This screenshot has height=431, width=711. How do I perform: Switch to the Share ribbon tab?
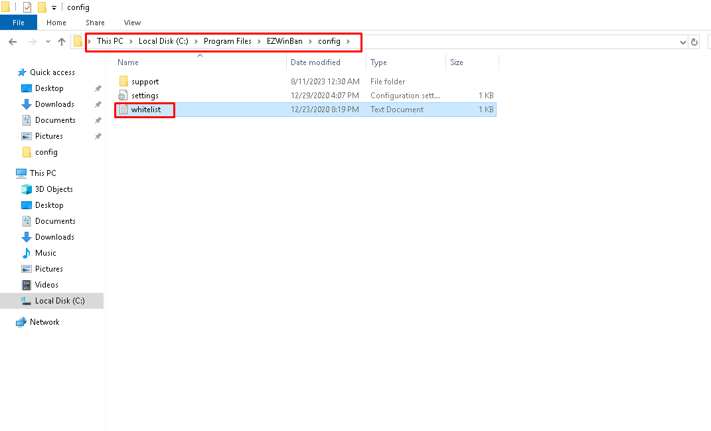pos(95,22)
